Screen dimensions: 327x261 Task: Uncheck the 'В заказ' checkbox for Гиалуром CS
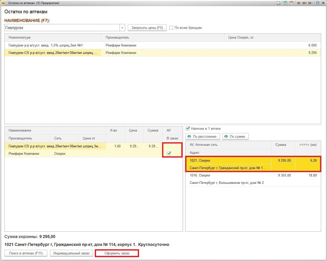(169, 153)
